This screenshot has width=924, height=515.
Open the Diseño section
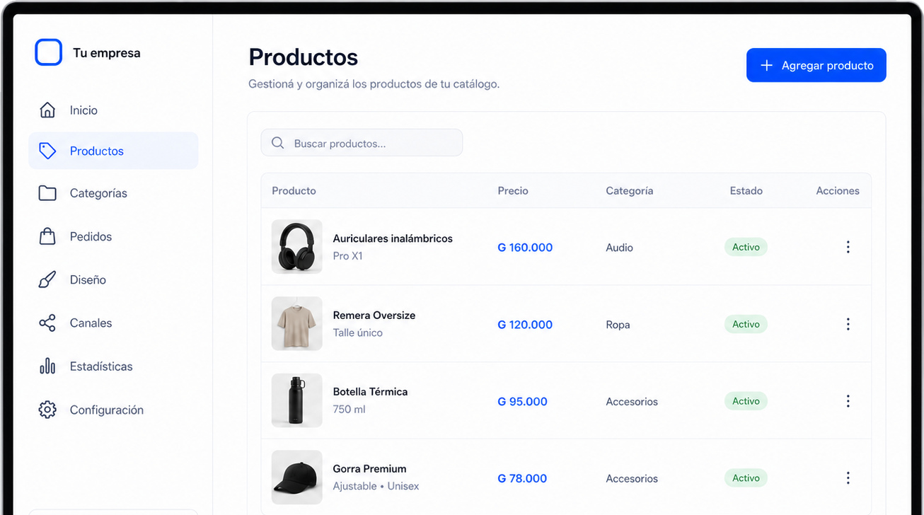point(113,279)
